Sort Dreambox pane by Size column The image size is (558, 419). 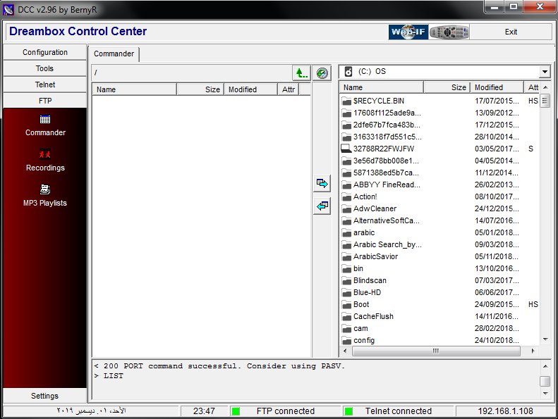(200, 89)
